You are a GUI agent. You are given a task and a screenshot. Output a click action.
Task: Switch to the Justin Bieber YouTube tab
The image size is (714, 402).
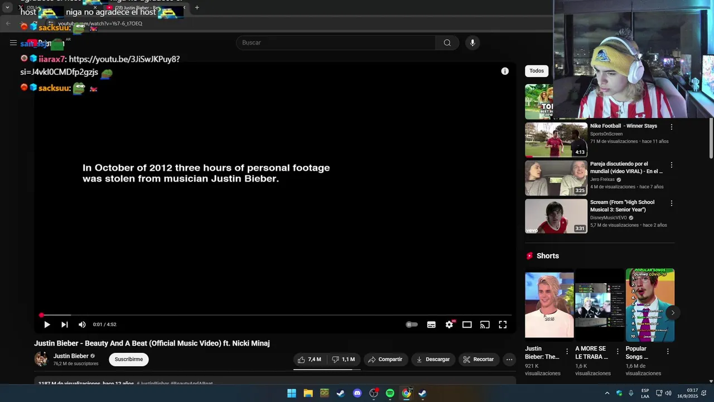coord(145,8)
